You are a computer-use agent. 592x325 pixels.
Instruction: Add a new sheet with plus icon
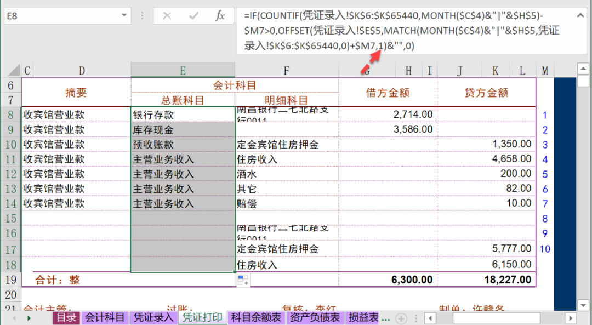401,318
